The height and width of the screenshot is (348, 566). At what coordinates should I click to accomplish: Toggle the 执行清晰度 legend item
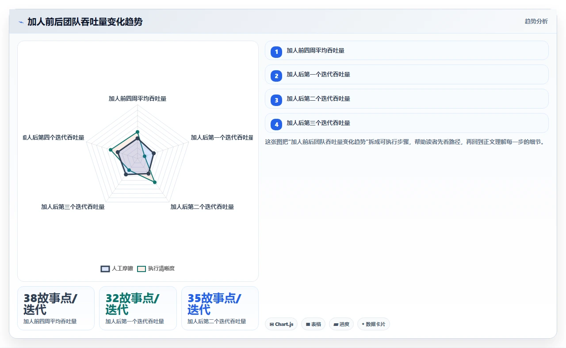point(156,269)
